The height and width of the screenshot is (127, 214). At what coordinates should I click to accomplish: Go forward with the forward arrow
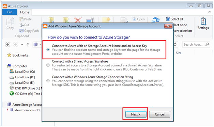(15, 45)
